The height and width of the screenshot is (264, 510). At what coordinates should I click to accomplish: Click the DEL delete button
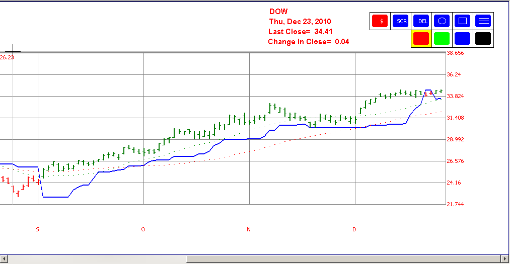[x=421, y=21]
